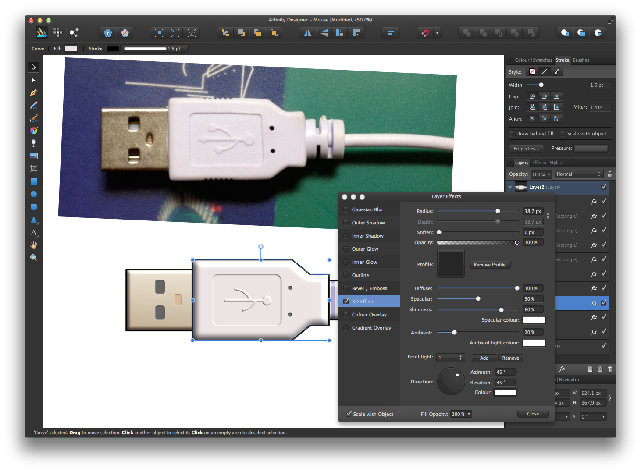Switch to the Export persona icon
Image resolution: width=641 pixels, height=472 pixels.
point(74,32)
